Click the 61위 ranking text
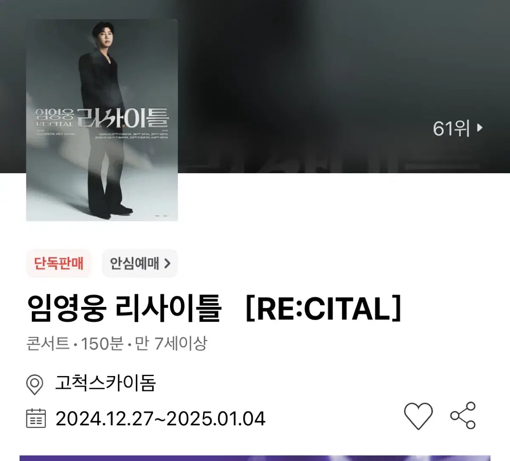The height and width of the screenshot is (461, 510). click(451, 128)
